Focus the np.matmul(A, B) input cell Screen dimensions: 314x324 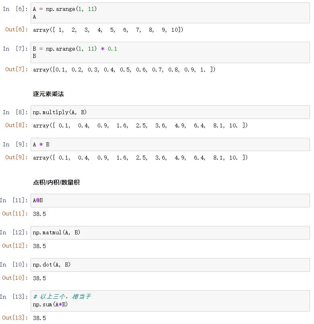(169, 233)
